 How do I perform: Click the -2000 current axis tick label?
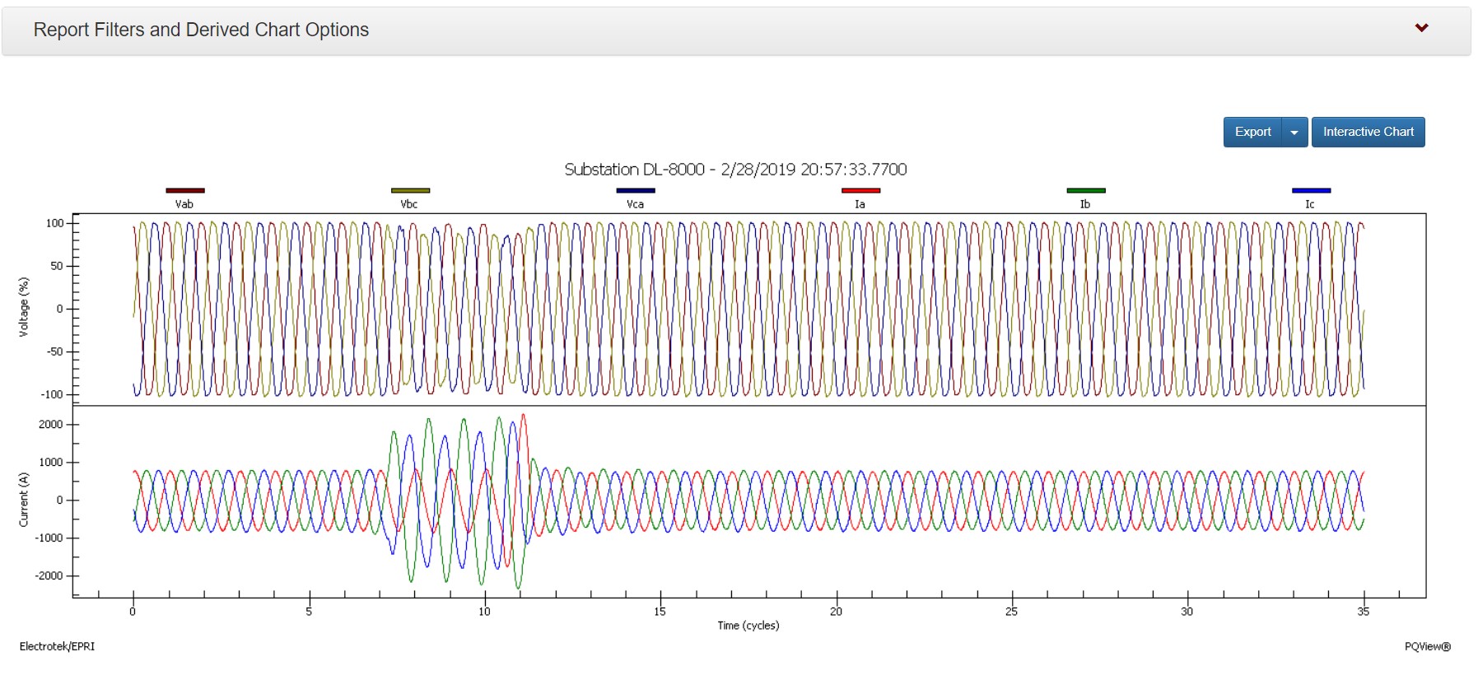(x=49, y=576)
